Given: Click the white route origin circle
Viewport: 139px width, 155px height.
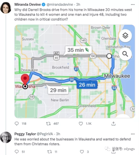Looking at the screenshot, I should 109,56.
